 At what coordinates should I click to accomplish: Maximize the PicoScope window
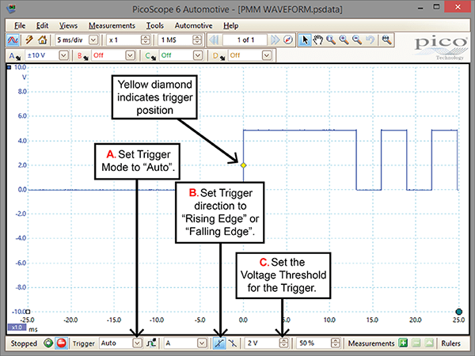pos(436,7)
